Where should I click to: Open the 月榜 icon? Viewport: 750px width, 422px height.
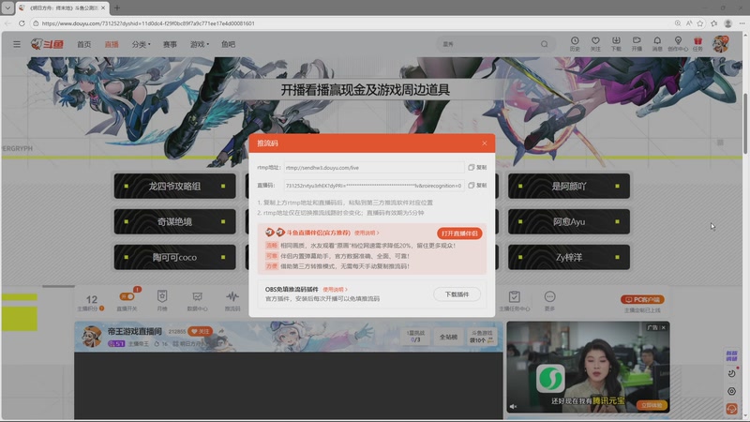click(x=162, y=301)
